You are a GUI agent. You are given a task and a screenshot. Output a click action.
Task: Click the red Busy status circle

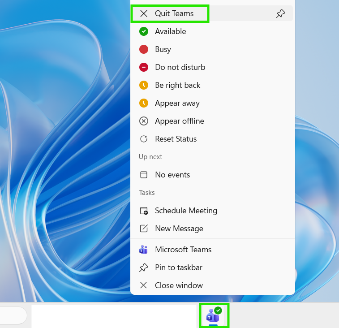[144, 49]
